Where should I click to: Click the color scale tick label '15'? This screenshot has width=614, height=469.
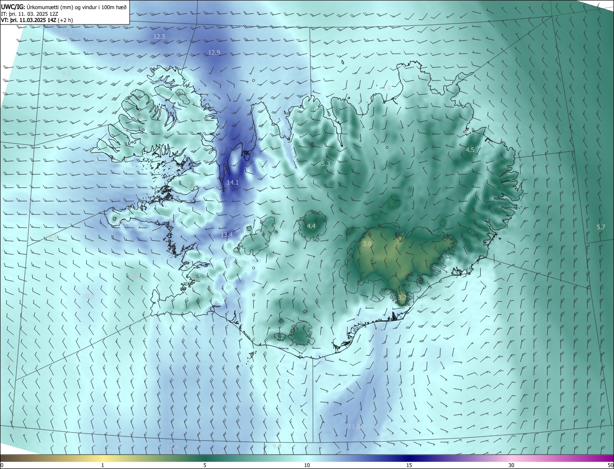[x=409, y=465]
